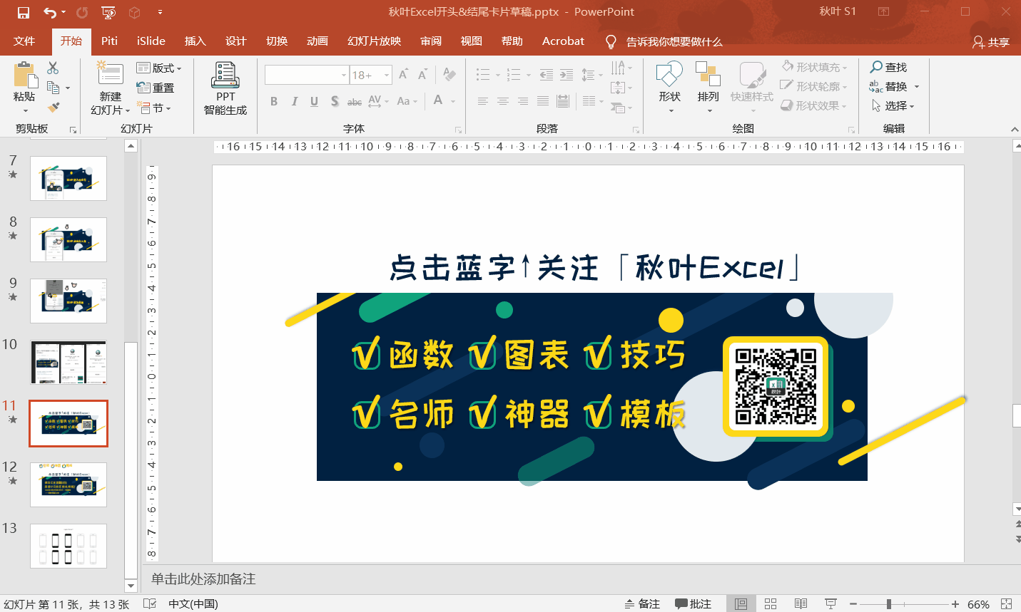Decrease list indent level

tap(547, 74)
